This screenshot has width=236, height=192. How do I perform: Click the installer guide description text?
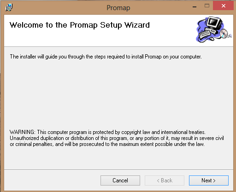(106, 57)
